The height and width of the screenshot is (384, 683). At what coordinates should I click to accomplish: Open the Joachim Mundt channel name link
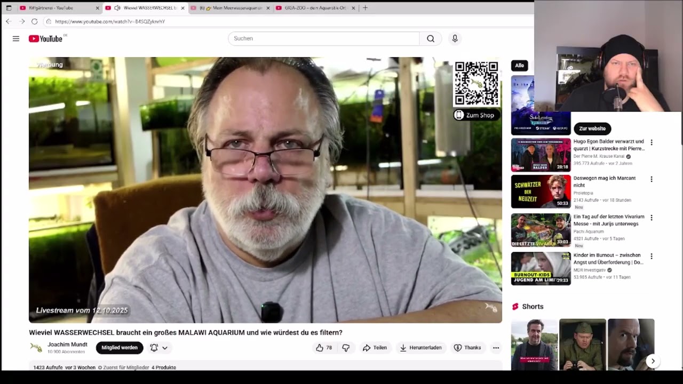coord(67,345)
